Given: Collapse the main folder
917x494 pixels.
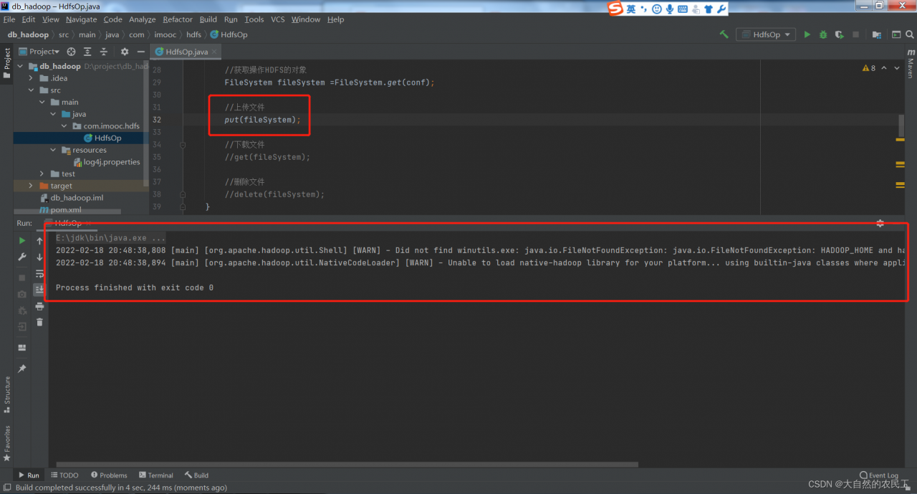Looking at the screenshot, I should [x=42, y=103].
